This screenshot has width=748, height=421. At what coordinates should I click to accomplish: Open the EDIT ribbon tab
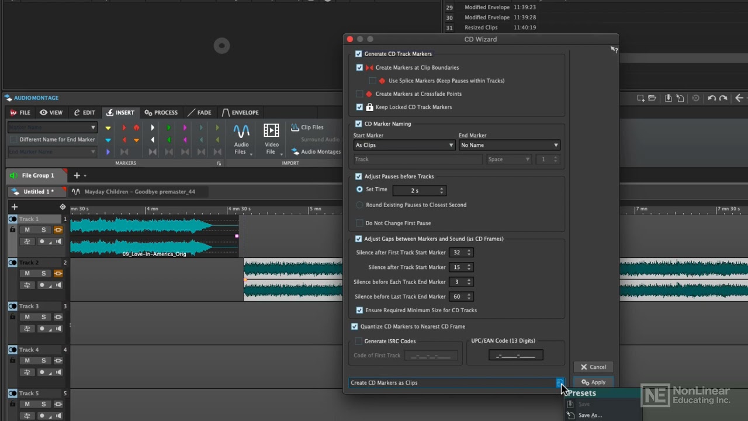pyautogui.click(x=84, y=112)
